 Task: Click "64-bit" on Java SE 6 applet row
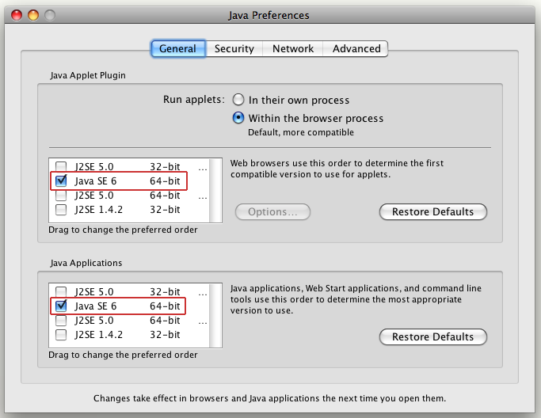(165, 181)
